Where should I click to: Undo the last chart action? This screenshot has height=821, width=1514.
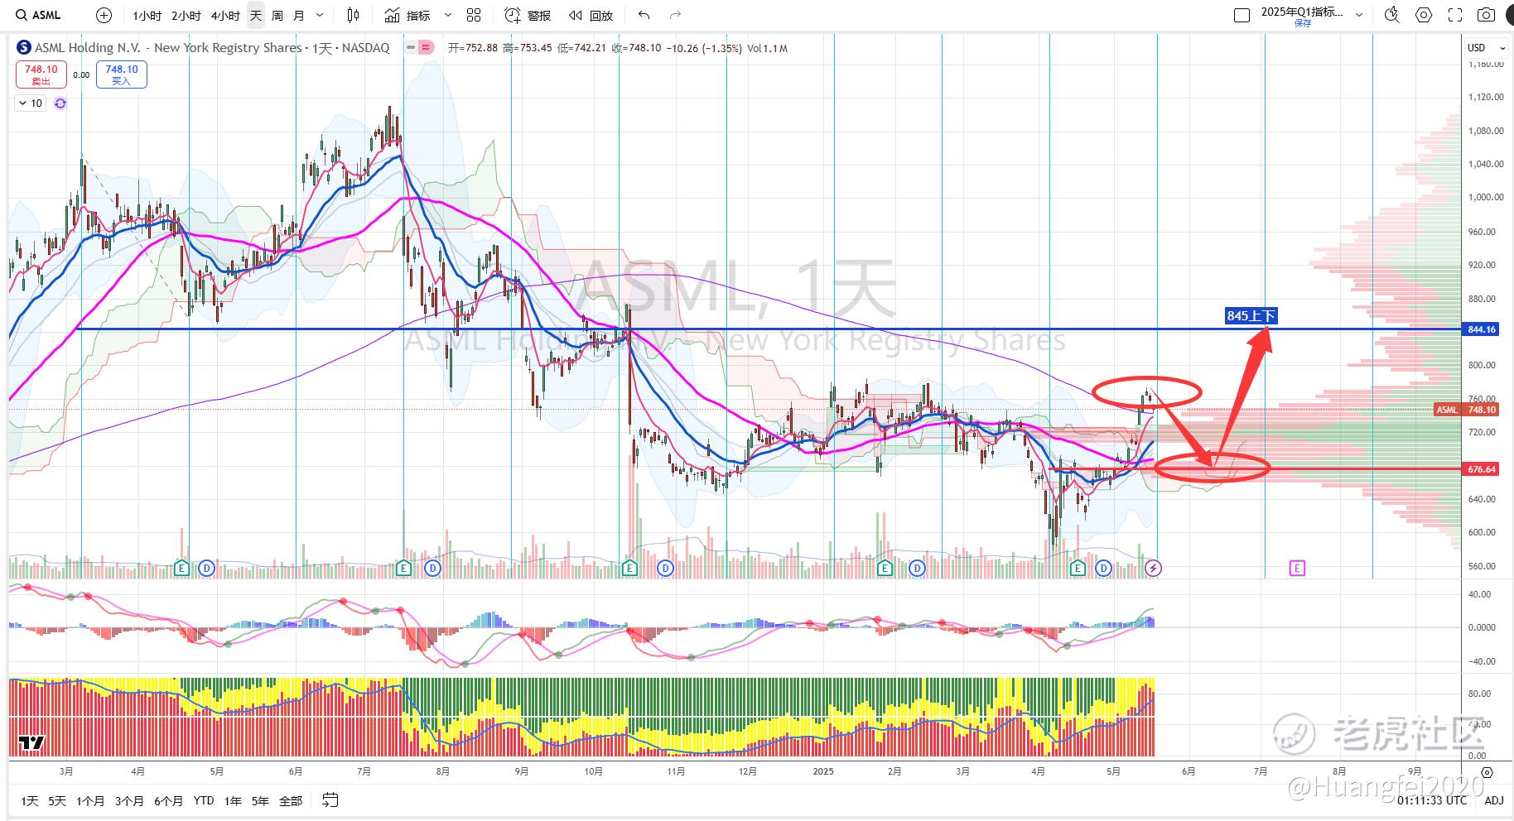644,15
